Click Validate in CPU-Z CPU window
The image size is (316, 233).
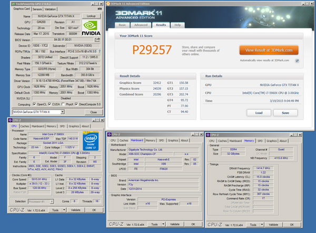click(x=75, y=210)
